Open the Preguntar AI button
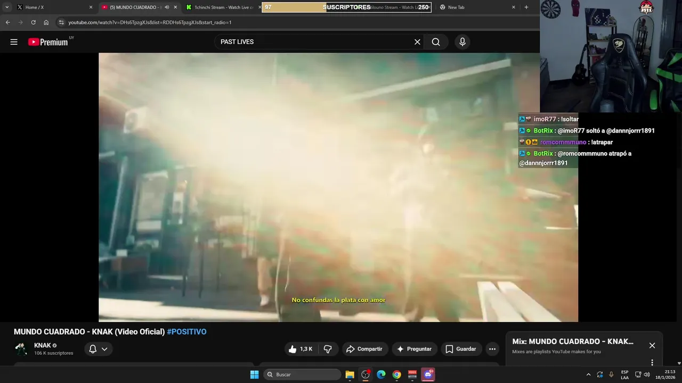 (415, 349)
